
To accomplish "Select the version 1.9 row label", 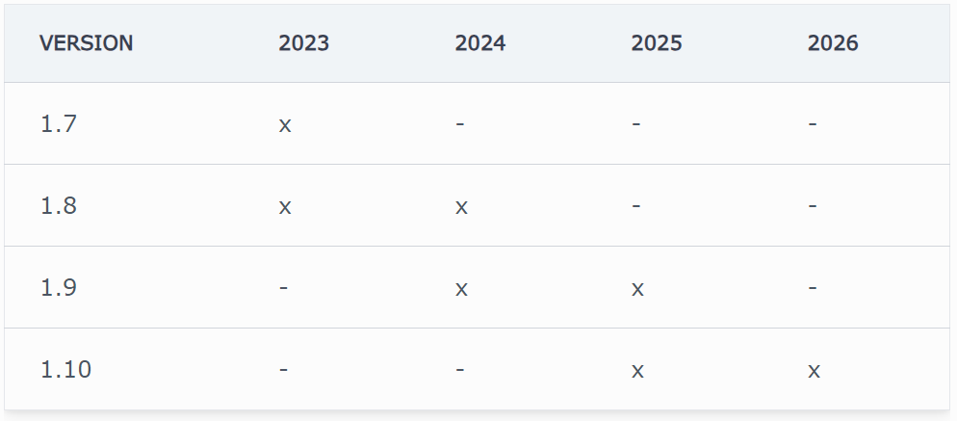I will point(58,288).
